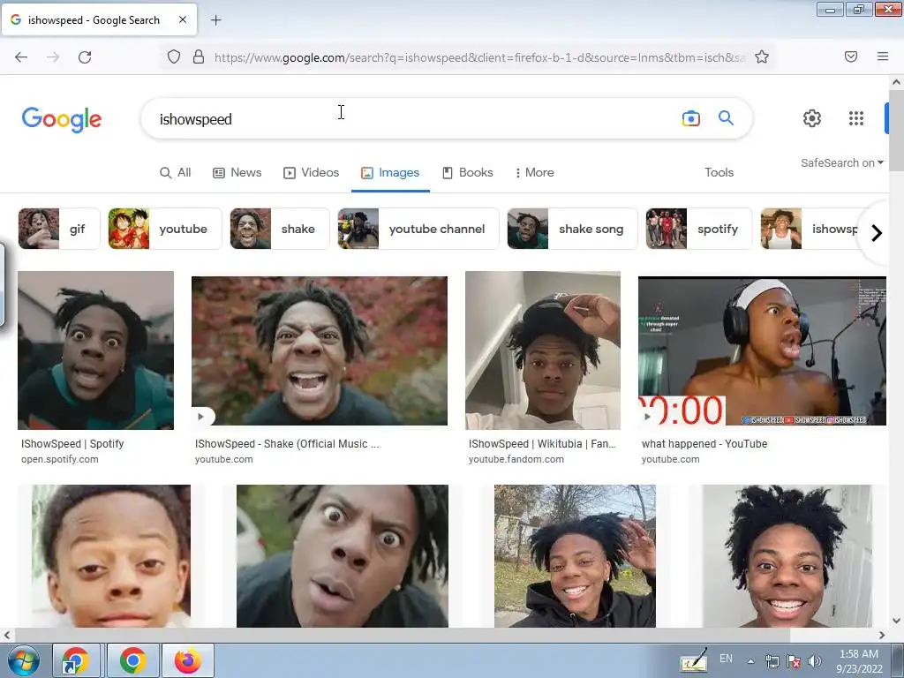Image resolution: width=904 pixels, height=678 pixels.
Task: Switch to the Videos tab
Action: [312, 172]
